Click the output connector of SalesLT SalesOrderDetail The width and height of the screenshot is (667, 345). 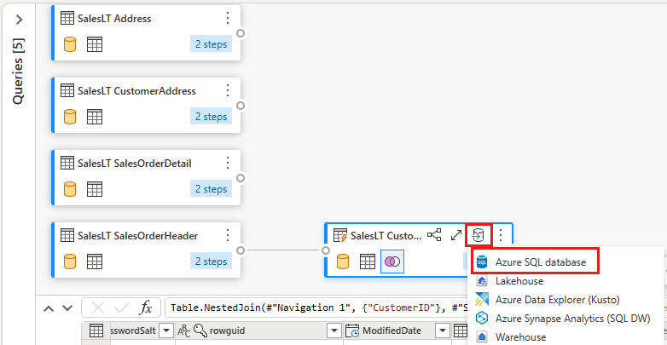tap(241, 177)
